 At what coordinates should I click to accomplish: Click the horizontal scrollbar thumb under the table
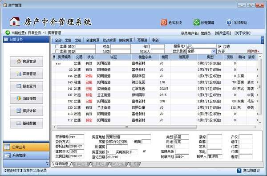[x=126, y=127]
